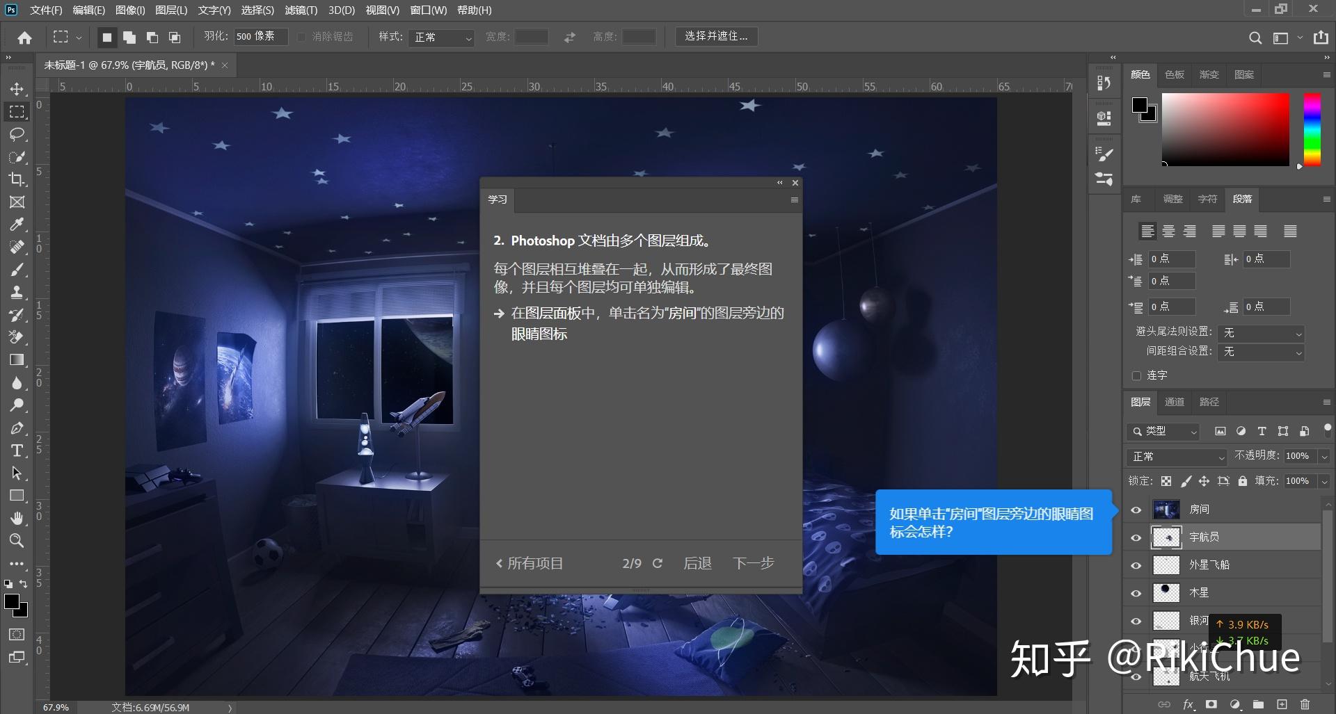Open the layer blend mode dropdown 正常
This screenshot has height=714, width=1336.
1177,457
